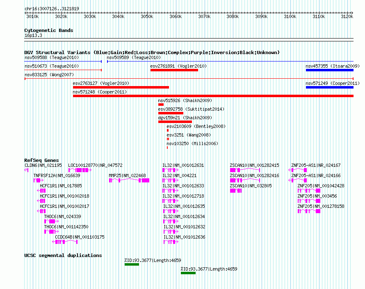Click the MMP25|NM_022468 gene glyph

tap(129, 180)
